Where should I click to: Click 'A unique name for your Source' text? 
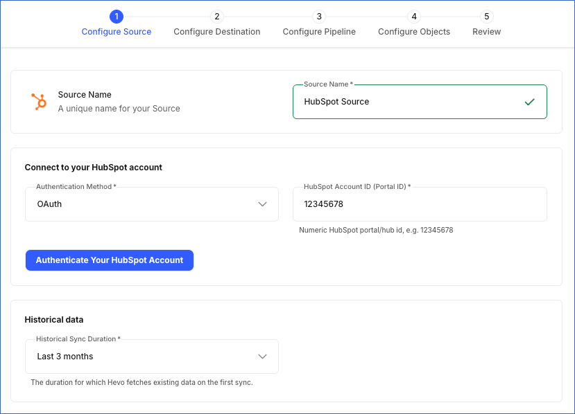coord(119,109)
